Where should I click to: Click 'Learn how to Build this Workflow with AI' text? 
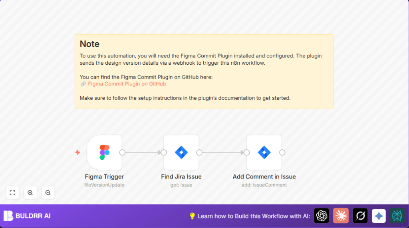(x=254, y=216)
